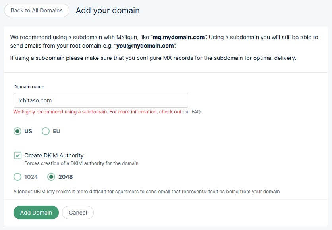Click the Cancel button
Screen dimensions: 332x230
coord(78,213)
